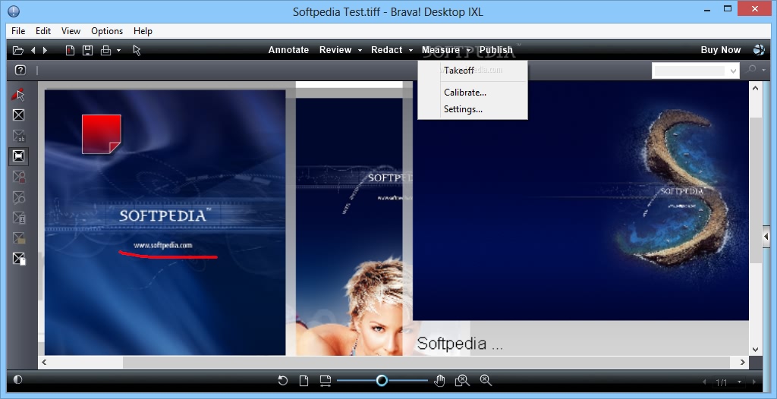The width and height of the screenshot is (777, 399).
Task: Click the red sticky note annotation
Action: click(x=102, y=134)
